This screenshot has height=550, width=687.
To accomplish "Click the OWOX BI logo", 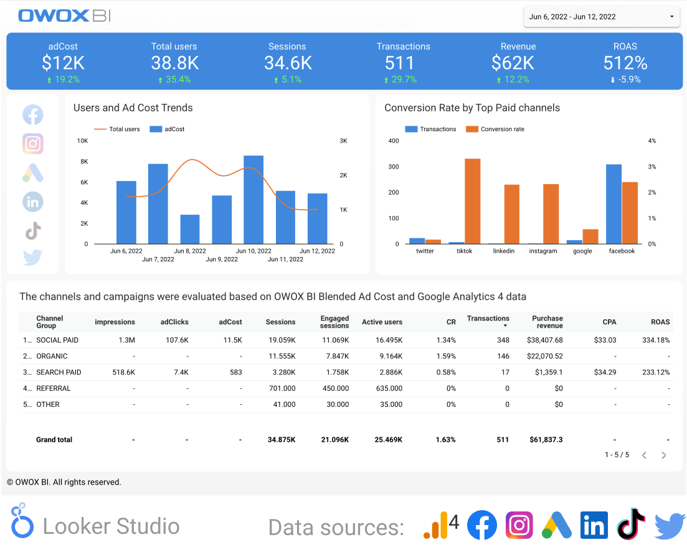I will (x=64, y=16).
